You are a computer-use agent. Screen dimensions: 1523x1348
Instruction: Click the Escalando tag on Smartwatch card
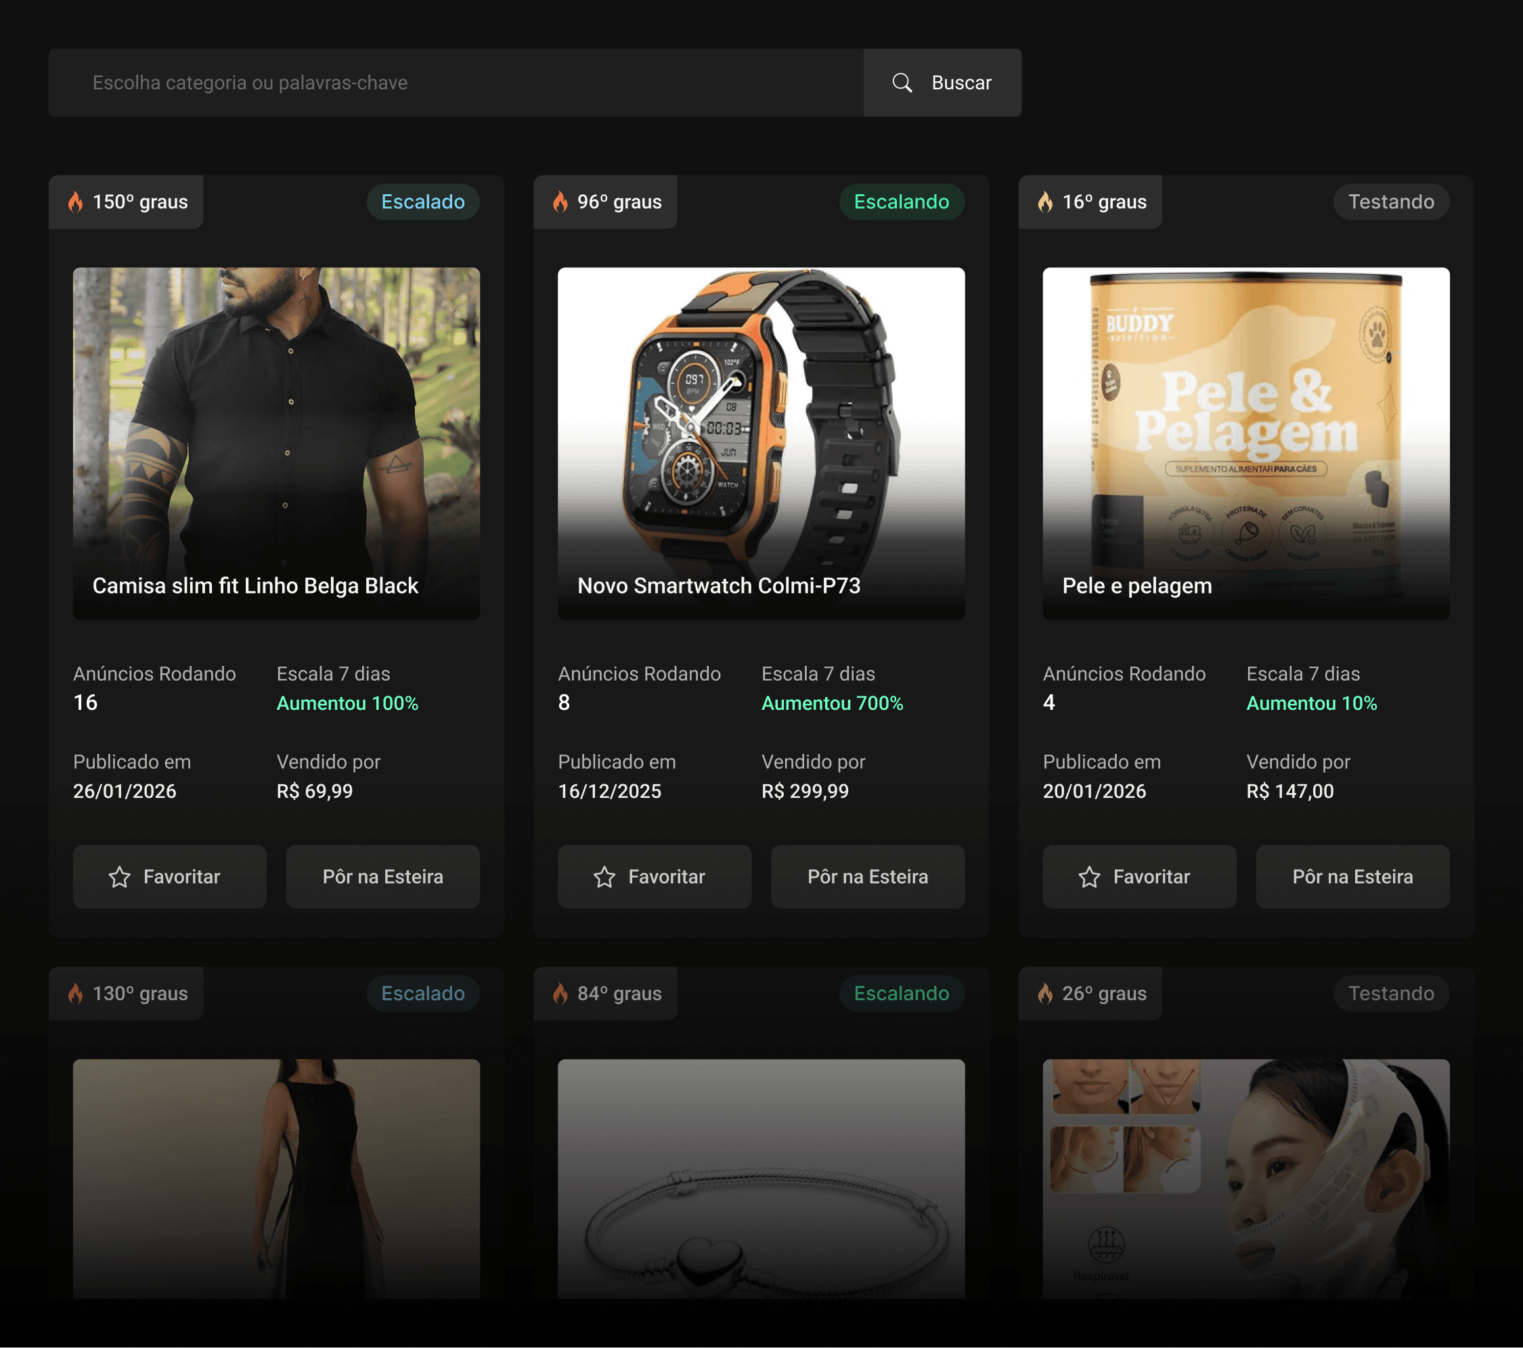901,202
